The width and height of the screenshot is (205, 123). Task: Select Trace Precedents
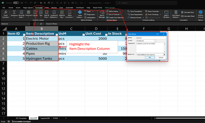point(135,12)
